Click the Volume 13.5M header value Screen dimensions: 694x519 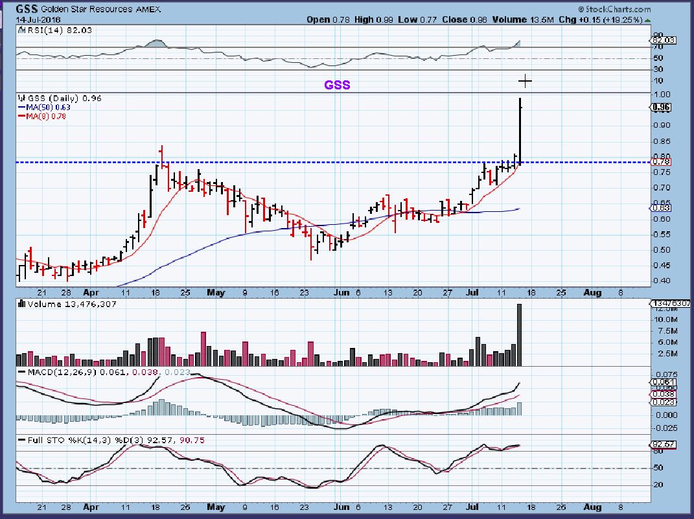coord(523,20)
